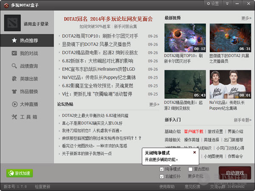The height and width of the screenshot is (191, 255).
Task: Play the 08:12 DOTA2每周TOP10 video thumbnail
Action: click(x=185, y=38)
